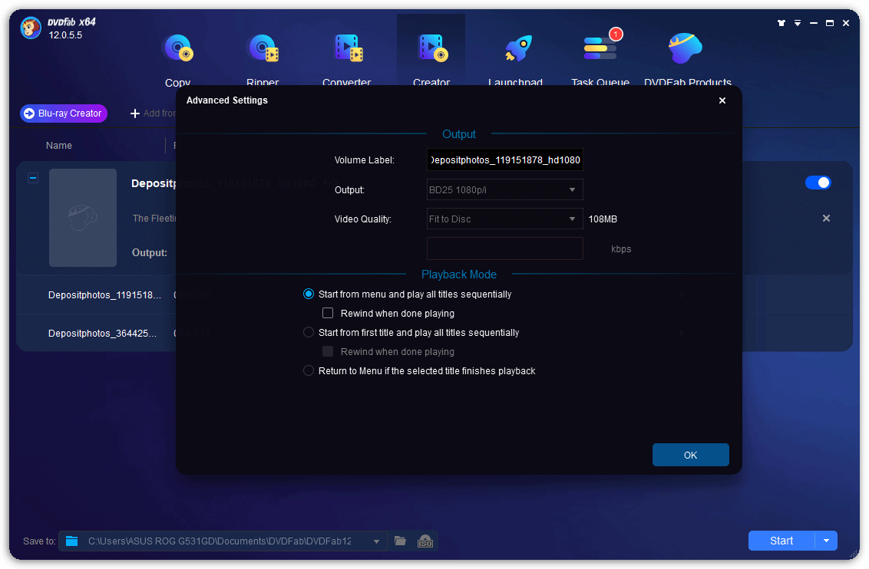Viewport: 869px width, 569px height.
Task: Open the Ripper module
Action: point(263,58)
